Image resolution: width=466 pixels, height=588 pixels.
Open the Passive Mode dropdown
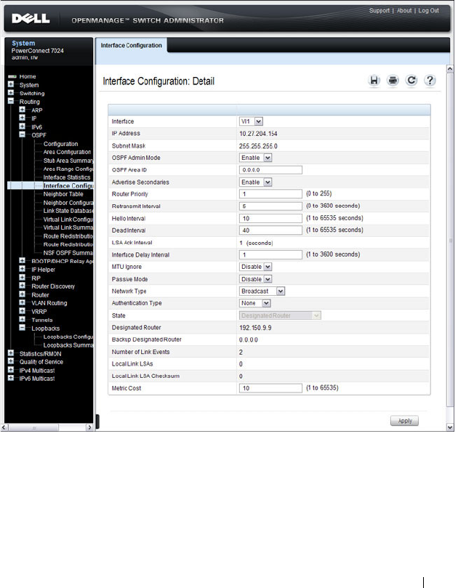pos(255,279)
